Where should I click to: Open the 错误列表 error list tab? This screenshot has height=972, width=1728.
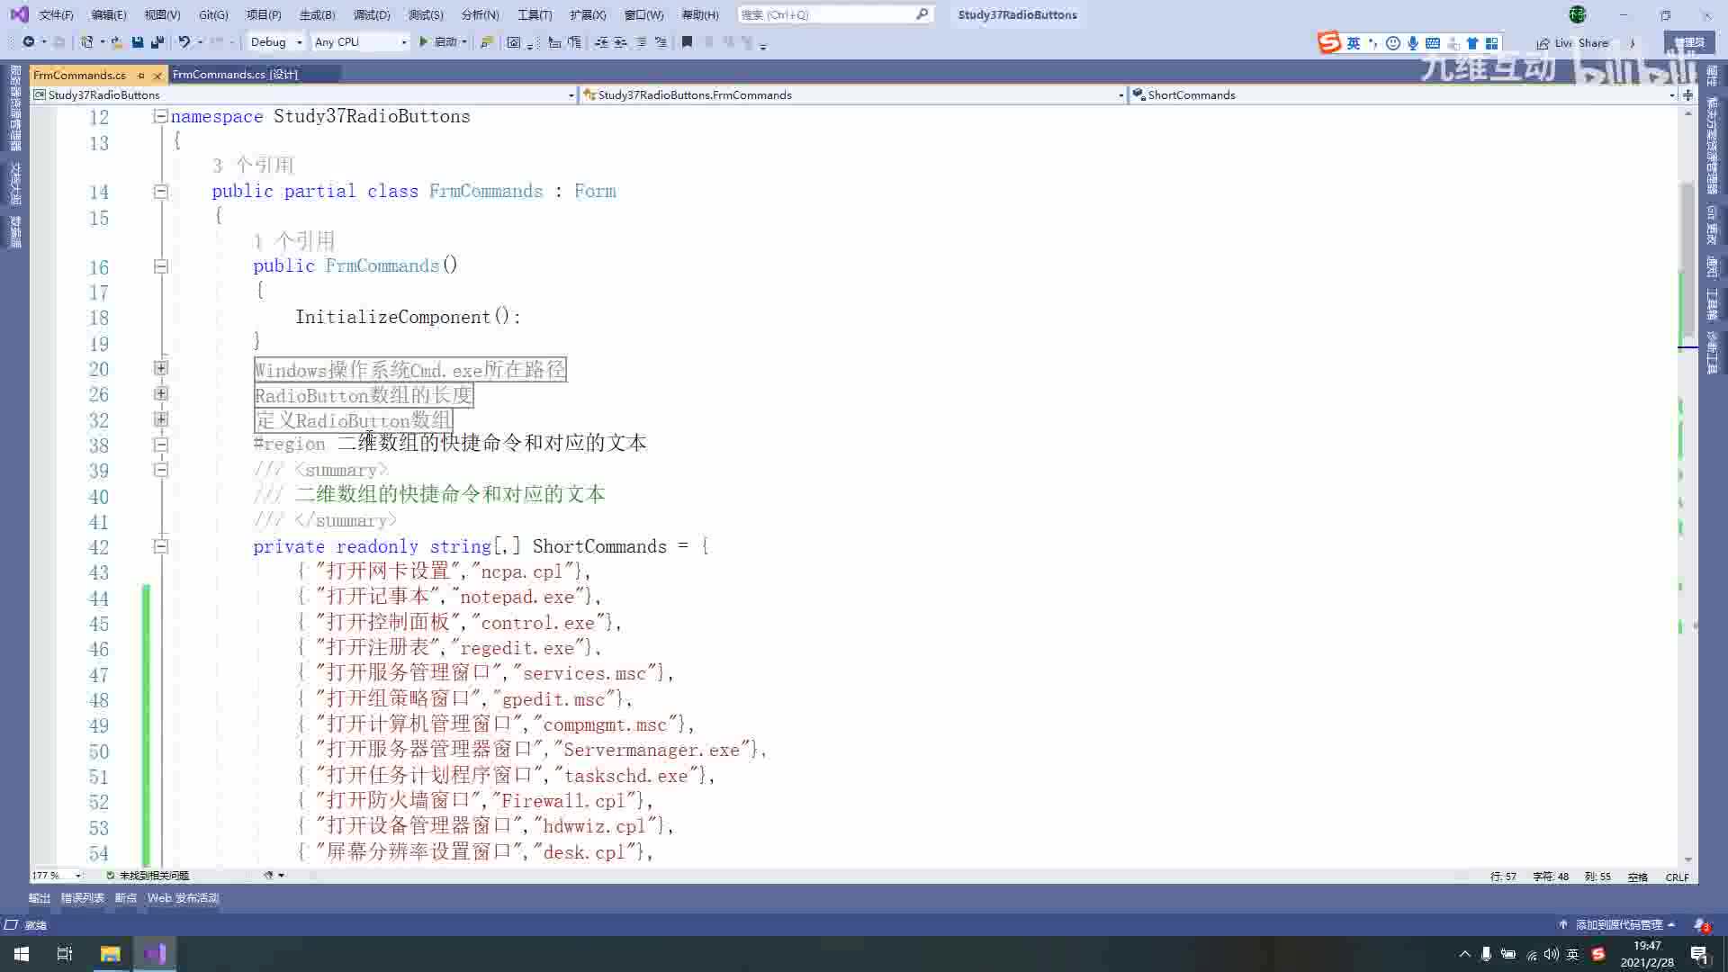(x=83, y=898)
